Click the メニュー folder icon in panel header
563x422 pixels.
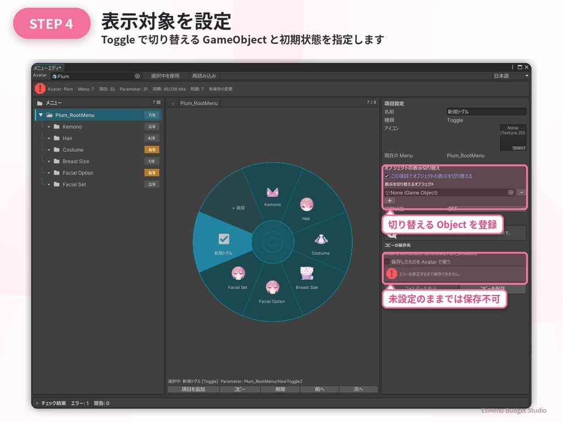click(40, 103)
